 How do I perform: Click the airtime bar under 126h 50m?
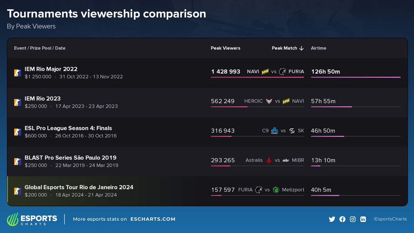356,77
